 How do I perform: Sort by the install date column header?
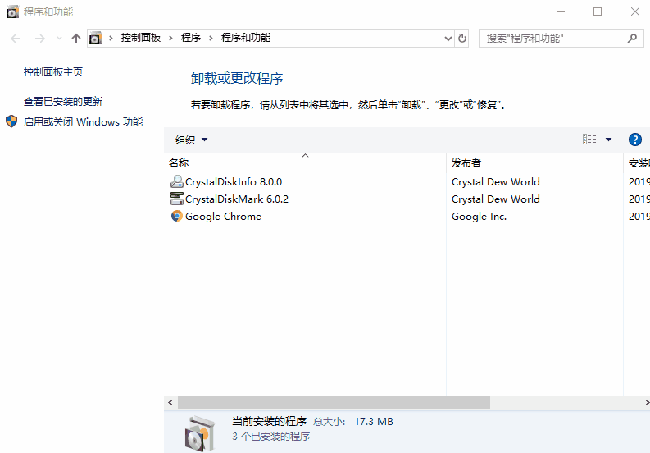[x=637, y=162]
